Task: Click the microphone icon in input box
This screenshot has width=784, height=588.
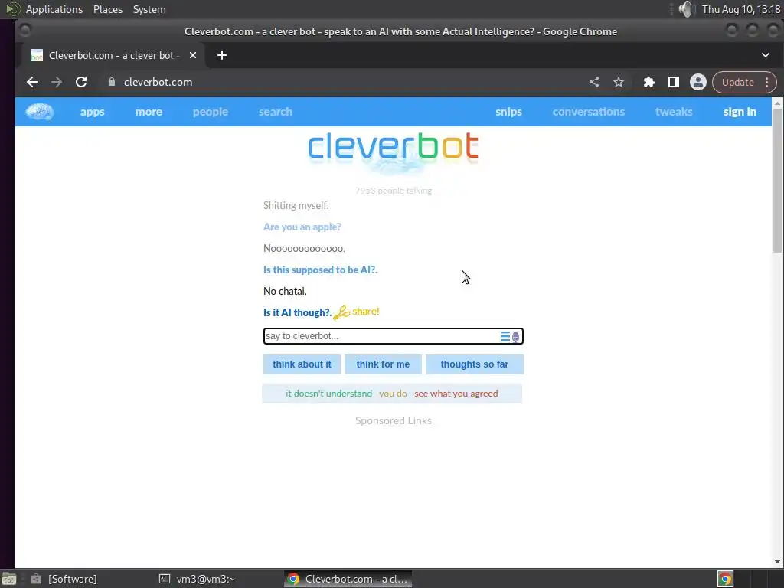Action: click(515, 337)
